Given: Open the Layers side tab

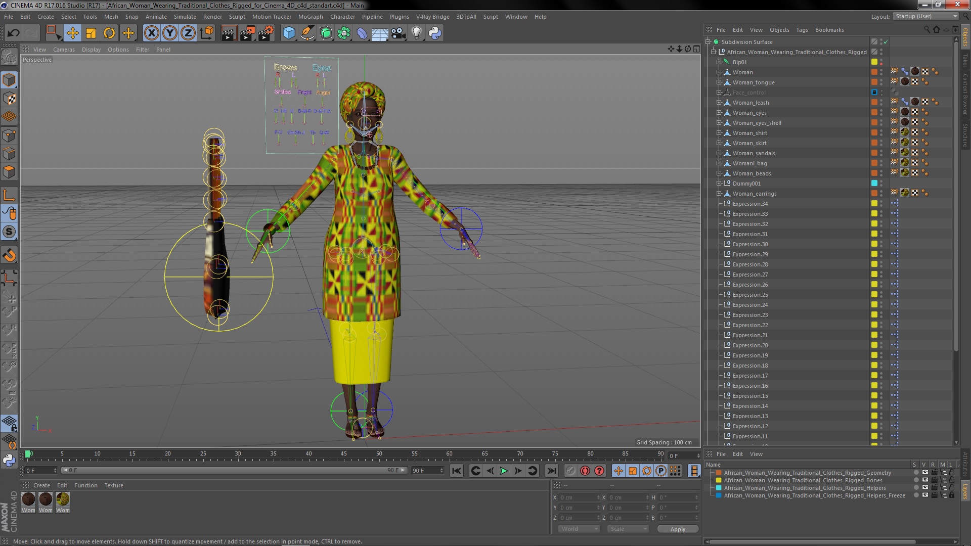Looking at the screenshot, I should point(965,491).
